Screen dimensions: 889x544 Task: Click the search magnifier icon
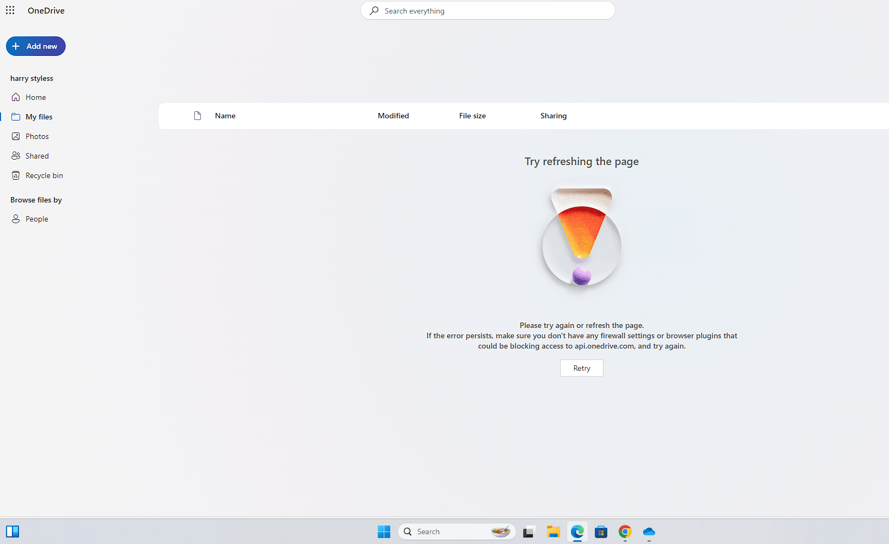click(x=374, y=11)
